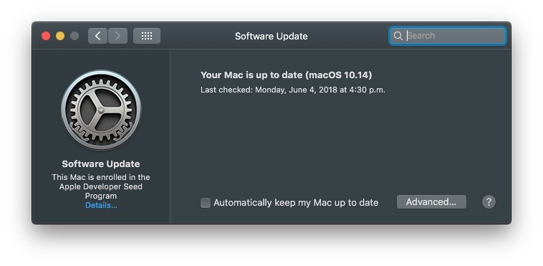Open help with the question mark button

click(489, 202)
